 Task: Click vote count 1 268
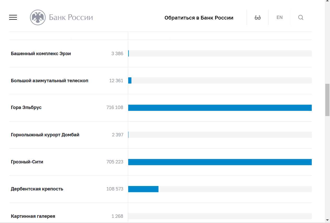pos(118,216)
